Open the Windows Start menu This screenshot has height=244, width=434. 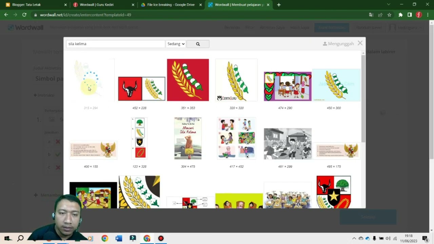pyautogui.click(x=7, y=239)
